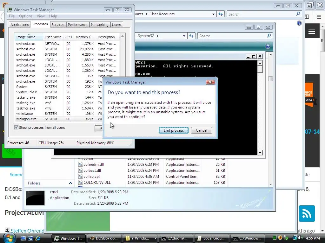Viewport: 325px width, 243px height.
Task: Click Switch between windows quick launch icon
Action: (30, 239)
